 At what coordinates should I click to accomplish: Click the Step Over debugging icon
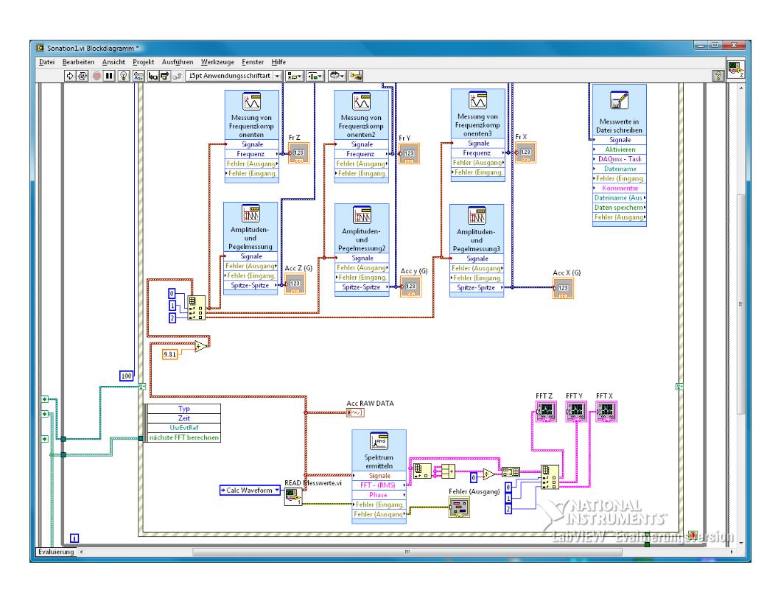pyautogui.click(x=165, y=76)
